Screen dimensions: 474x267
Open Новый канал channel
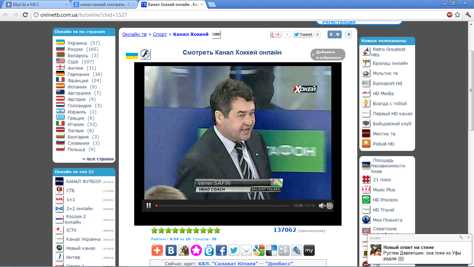pos(81,248)
